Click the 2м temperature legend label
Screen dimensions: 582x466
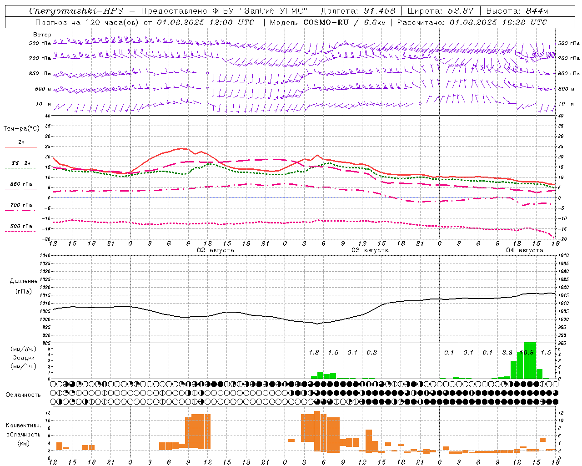coord(21,142)
